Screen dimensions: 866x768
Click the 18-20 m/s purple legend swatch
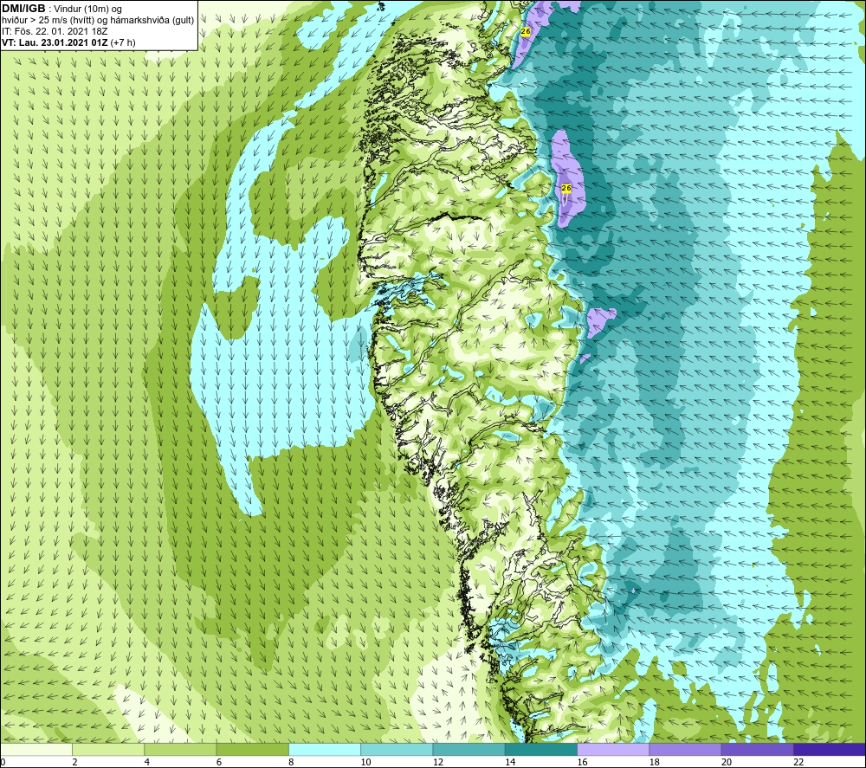pos(685,749)
